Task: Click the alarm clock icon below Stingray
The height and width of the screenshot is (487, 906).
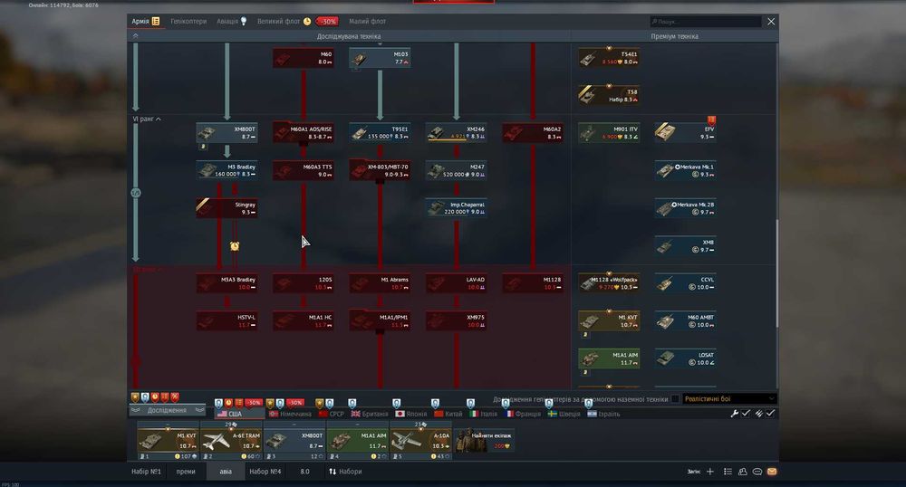Action: pyautogui.click(x=235, y=246)
